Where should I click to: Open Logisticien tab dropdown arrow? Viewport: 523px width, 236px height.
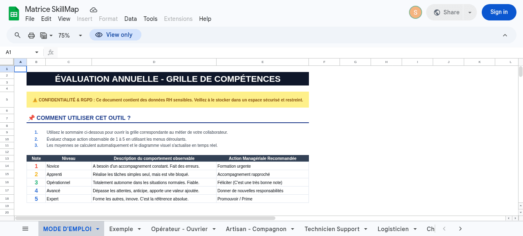(x=415, y=229)
